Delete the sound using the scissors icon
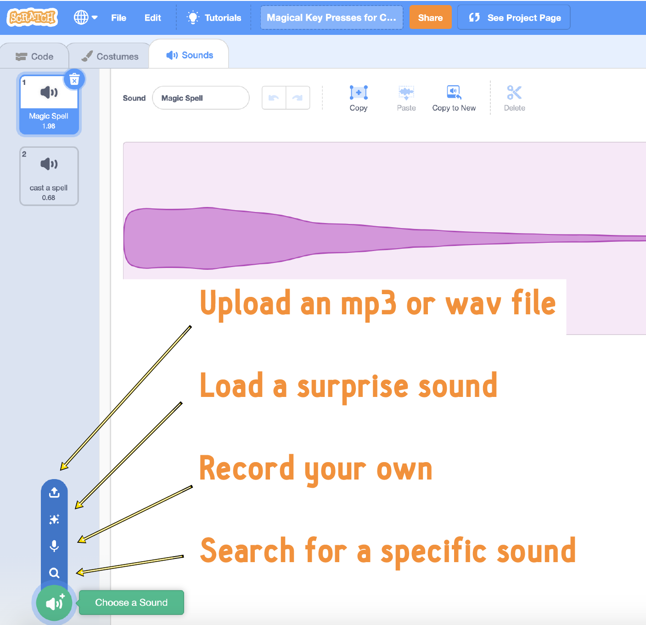This screenshot has width=646, height=625. [x=514, y=97]
